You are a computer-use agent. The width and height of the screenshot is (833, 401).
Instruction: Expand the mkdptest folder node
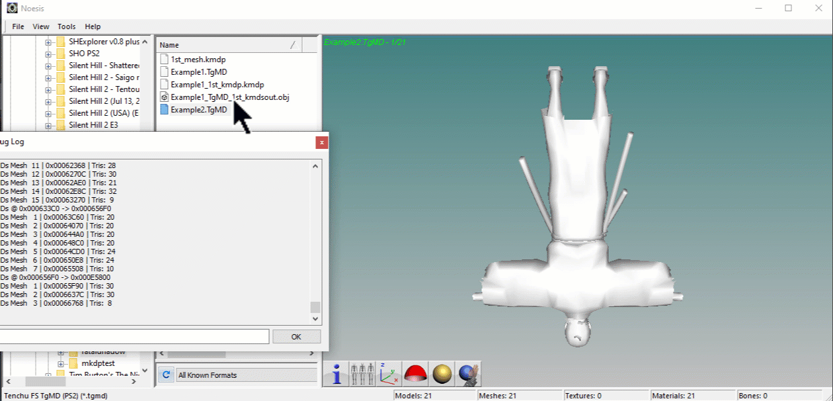(61, 364)
